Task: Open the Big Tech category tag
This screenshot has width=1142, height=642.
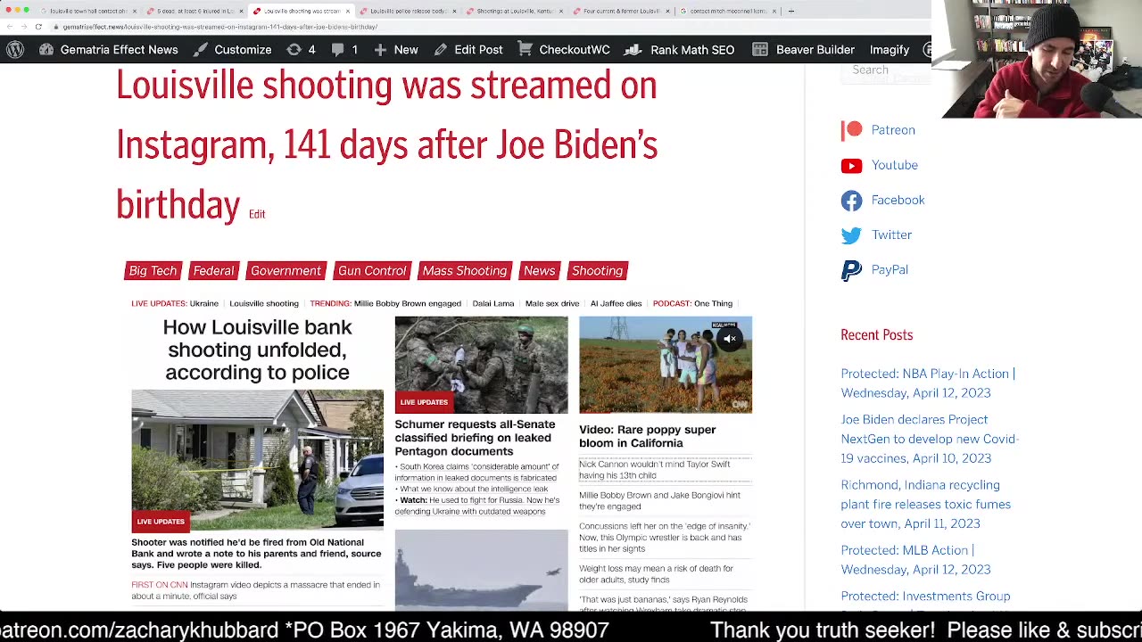Action: tap(153, 270)
